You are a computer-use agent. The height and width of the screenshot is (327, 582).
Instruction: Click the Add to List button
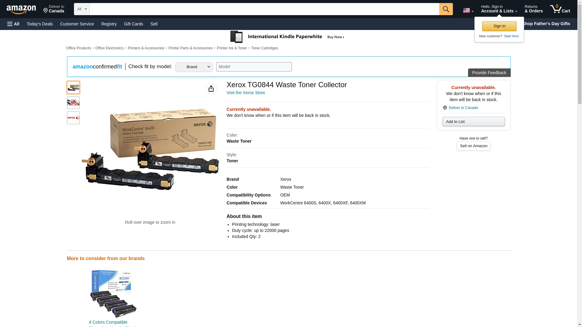473,122
